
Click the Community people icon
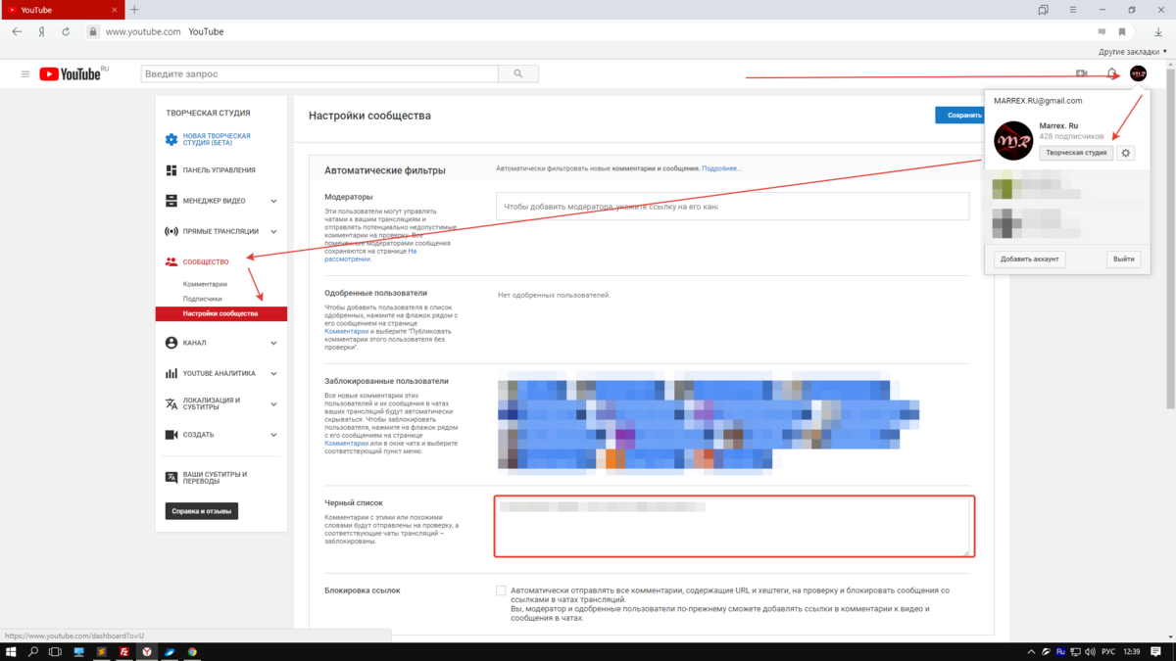(x=171, y=261)
